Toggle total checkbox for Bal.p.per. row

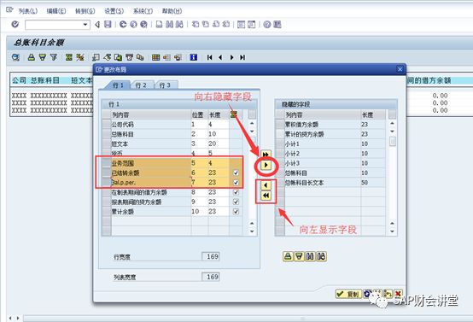tap(236, 183)
